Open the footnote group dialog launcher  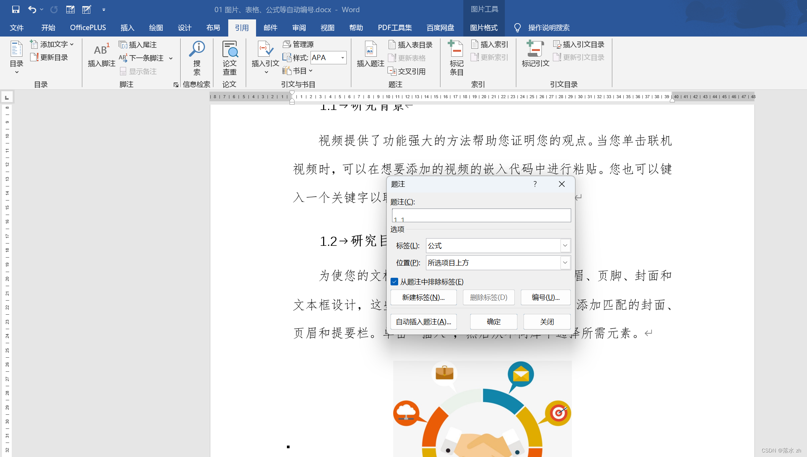[176, 84]
